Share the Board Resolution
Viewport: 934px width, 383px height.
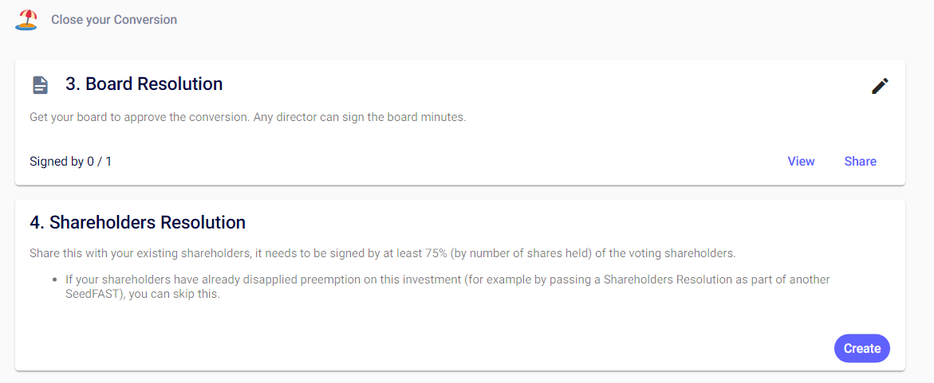(860, 162)
